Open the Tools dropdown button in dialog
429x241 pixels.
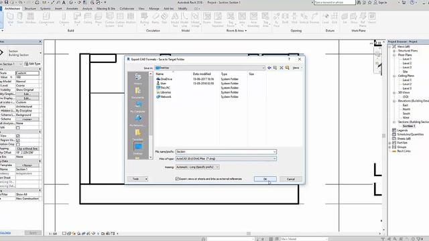click(x=138, y=179)
